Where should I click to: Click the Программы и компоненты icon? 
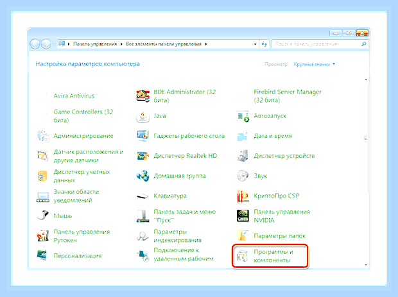pos(243,256)
